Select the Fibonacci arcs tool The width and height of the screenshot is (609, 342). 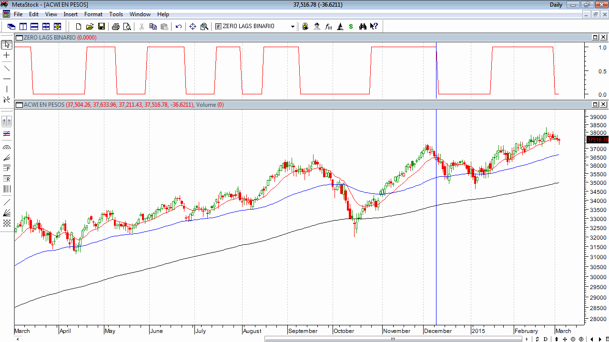pyautogui.click(x=7, y=148)
